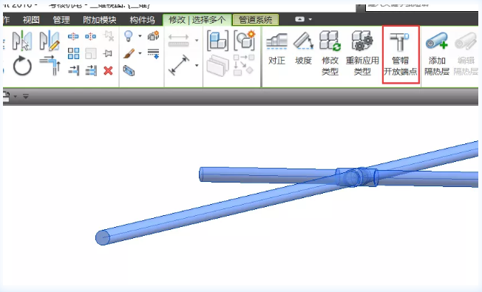This screenshot has height=292, width=482.
Task: Choose Trim/Extend to Corner tool
Action: coord(50,66)
